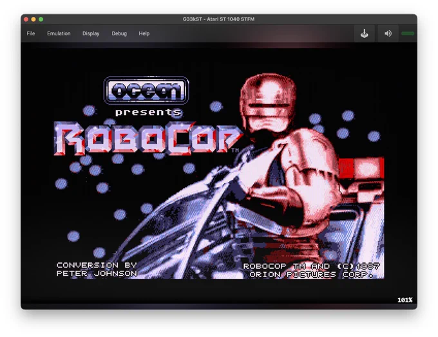Click the RoboCop title on emulated screen
438x337 pixels.
(148, 139)
